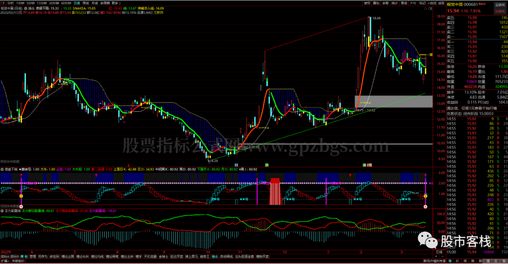Select the 指标B tab

coord(15,256)
